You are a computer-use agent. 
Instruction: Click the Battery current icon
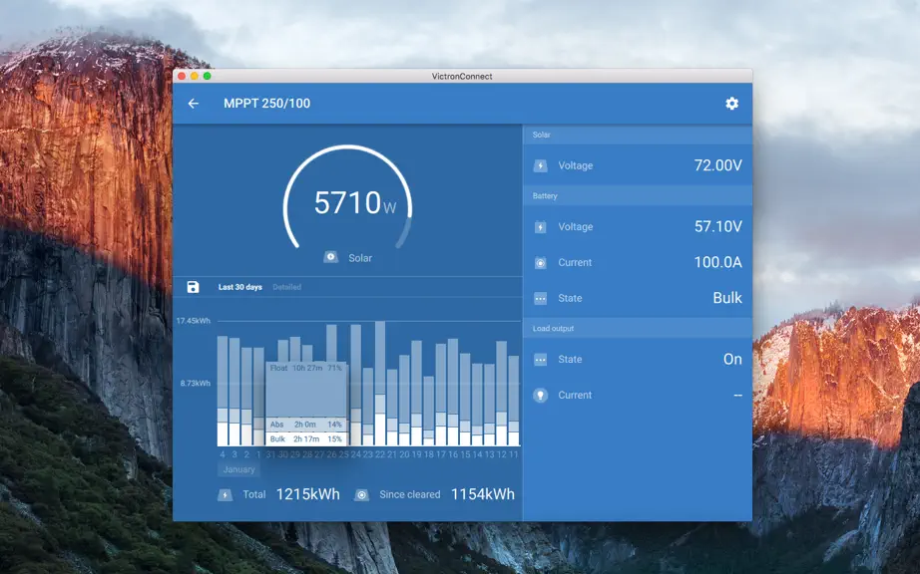click(x=541, y=263)
